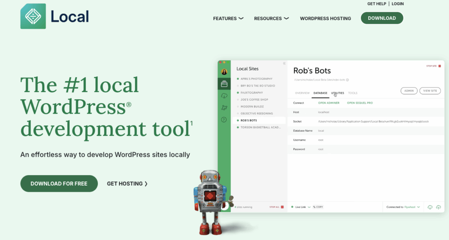Open the Login link

(x=397, y=4)
